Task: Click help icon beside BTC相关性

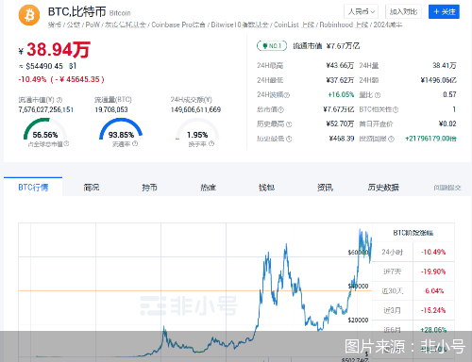Action: (x=396, y=109)
